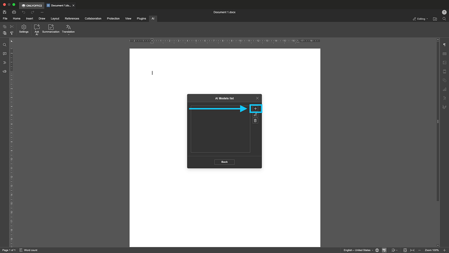Screen dimensions: 449x253
Task: Click the tab stop selector at ruler corner
Action: [11, 41]
